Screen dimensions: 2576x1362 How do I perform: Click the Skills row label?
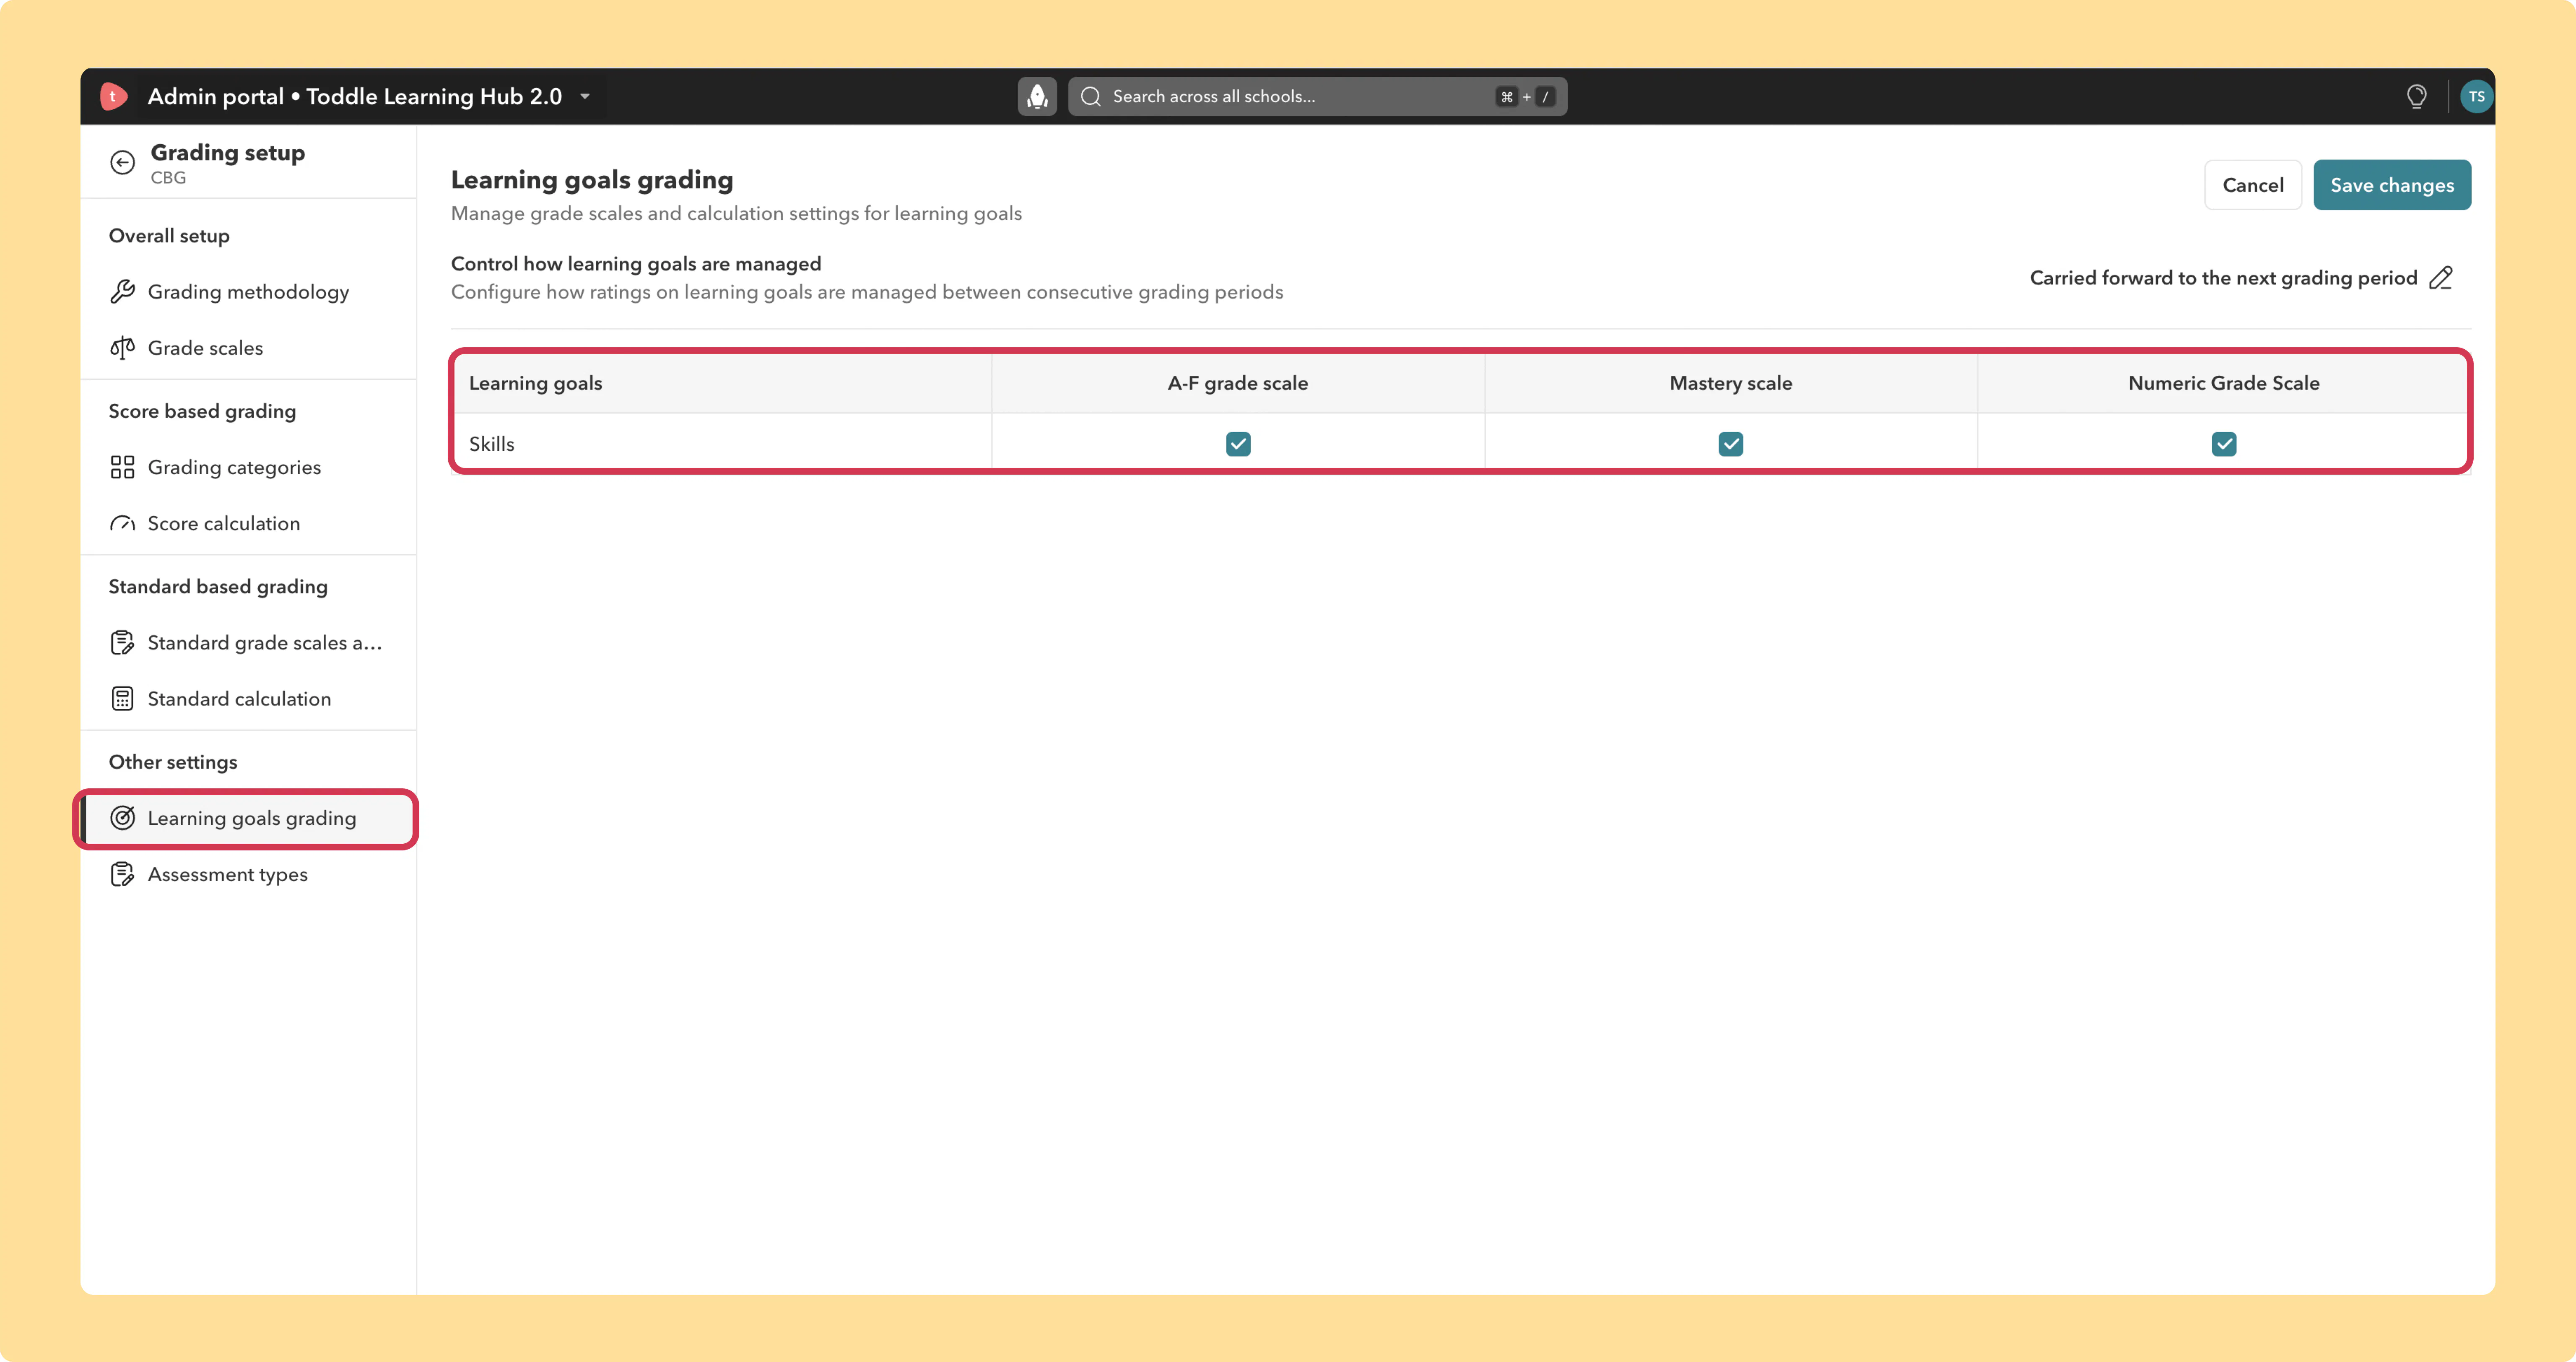pyautogui.click(x=492, y=444)
